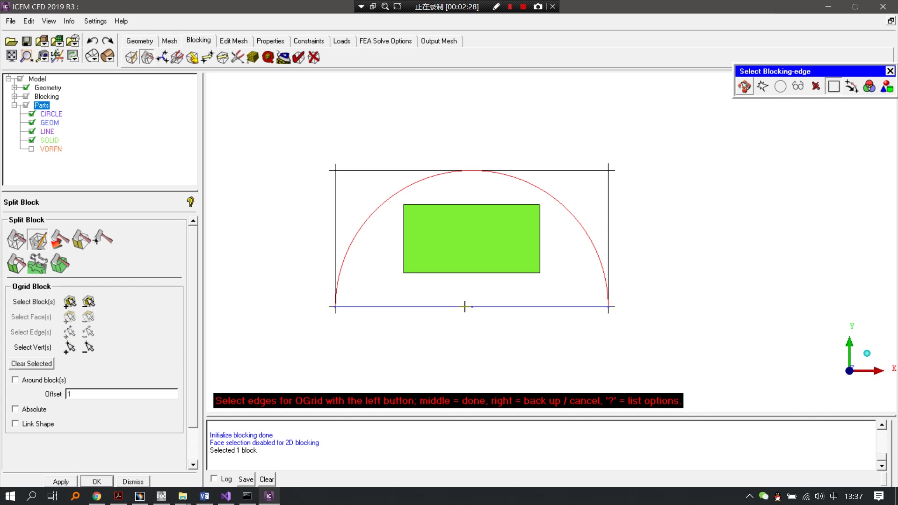
Task: Click the Offset input field
Action: point(122,394)
